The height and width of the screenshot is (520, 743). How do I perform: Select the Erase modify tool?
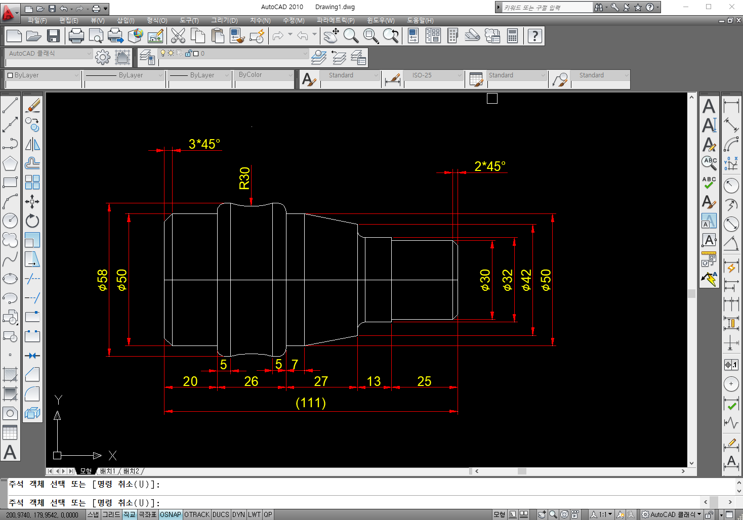tap(32, 106)
